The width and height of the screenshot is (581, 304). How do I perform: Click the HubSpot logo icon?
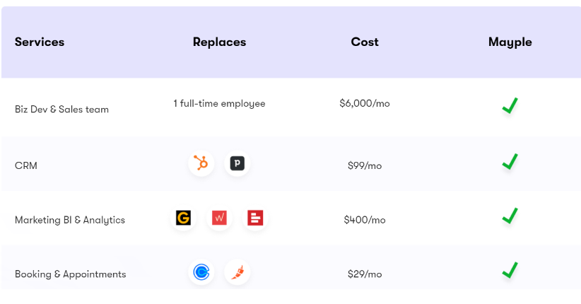(201, 163)
